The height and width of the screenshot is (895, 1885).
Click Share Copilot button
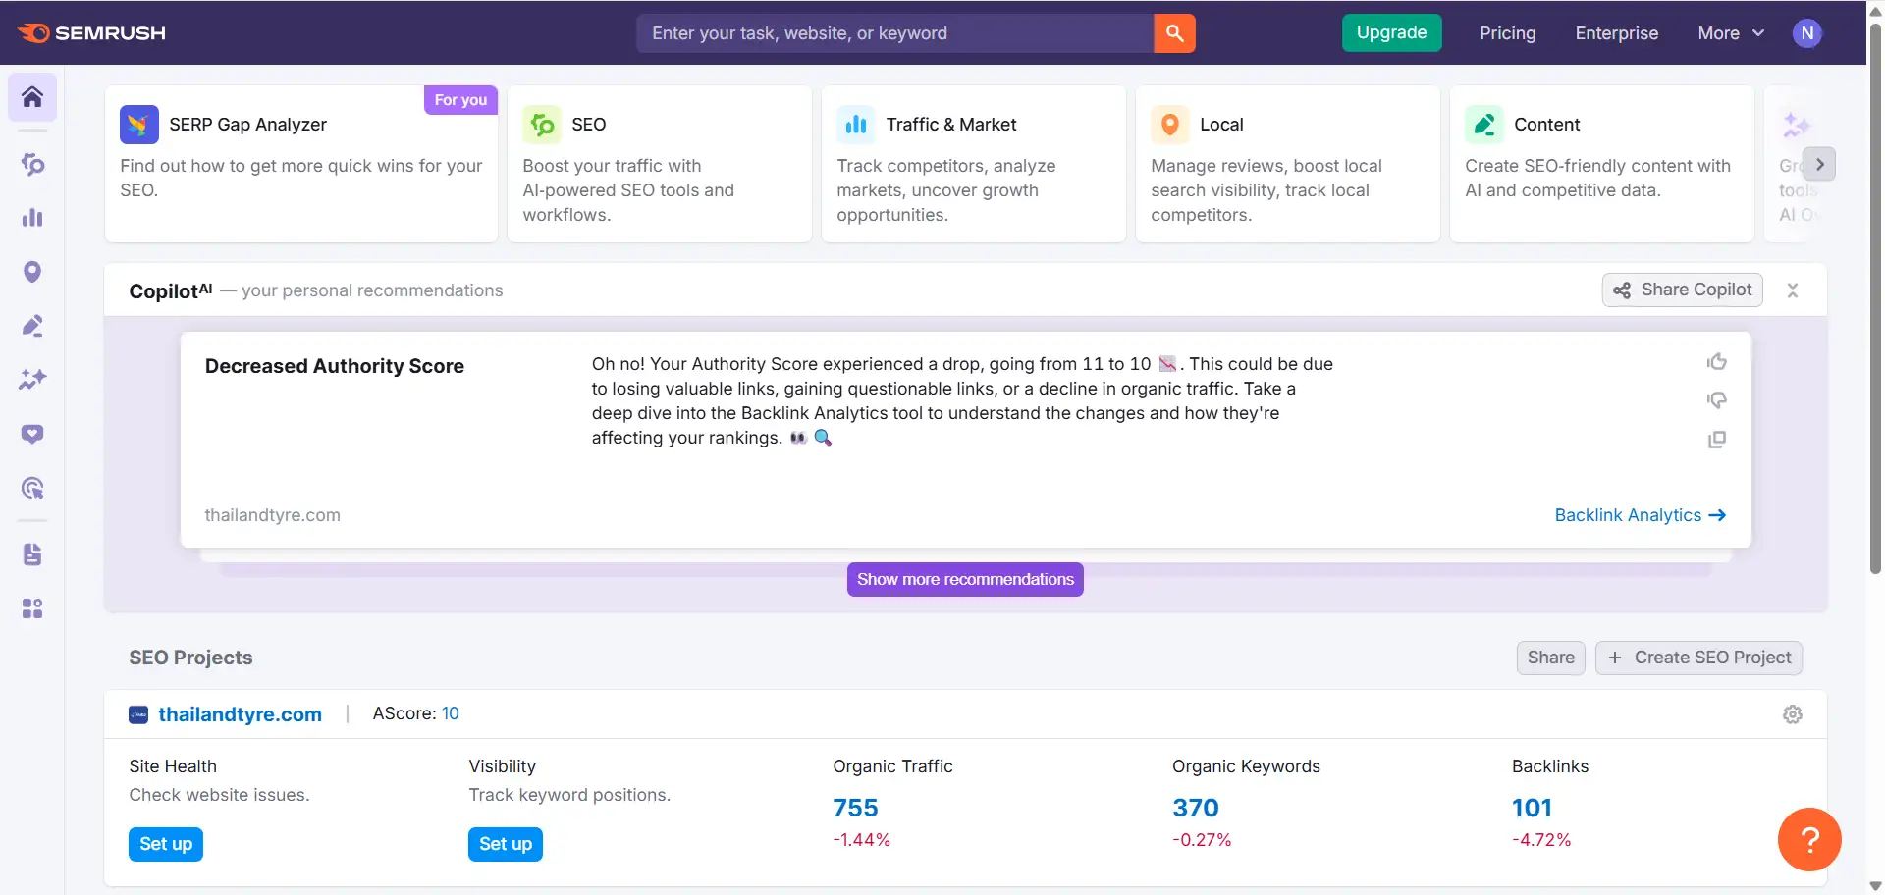tap(1683, 290)
